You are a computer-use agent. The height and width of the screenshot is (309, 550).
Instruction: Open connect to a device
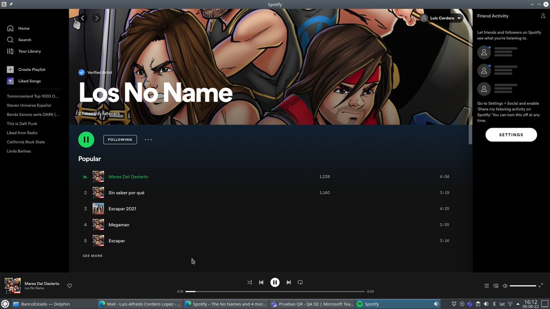point(496,286)
